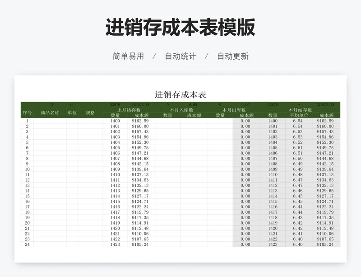
Task: Select 成本额 subheader under 本月结存数
Action: pos(326,115)
